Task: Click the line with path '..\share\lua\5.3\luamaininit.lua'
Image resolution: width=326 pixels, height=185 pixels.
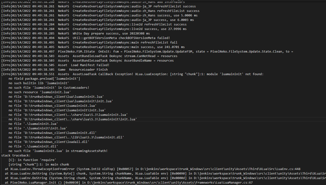Action: 68,115
